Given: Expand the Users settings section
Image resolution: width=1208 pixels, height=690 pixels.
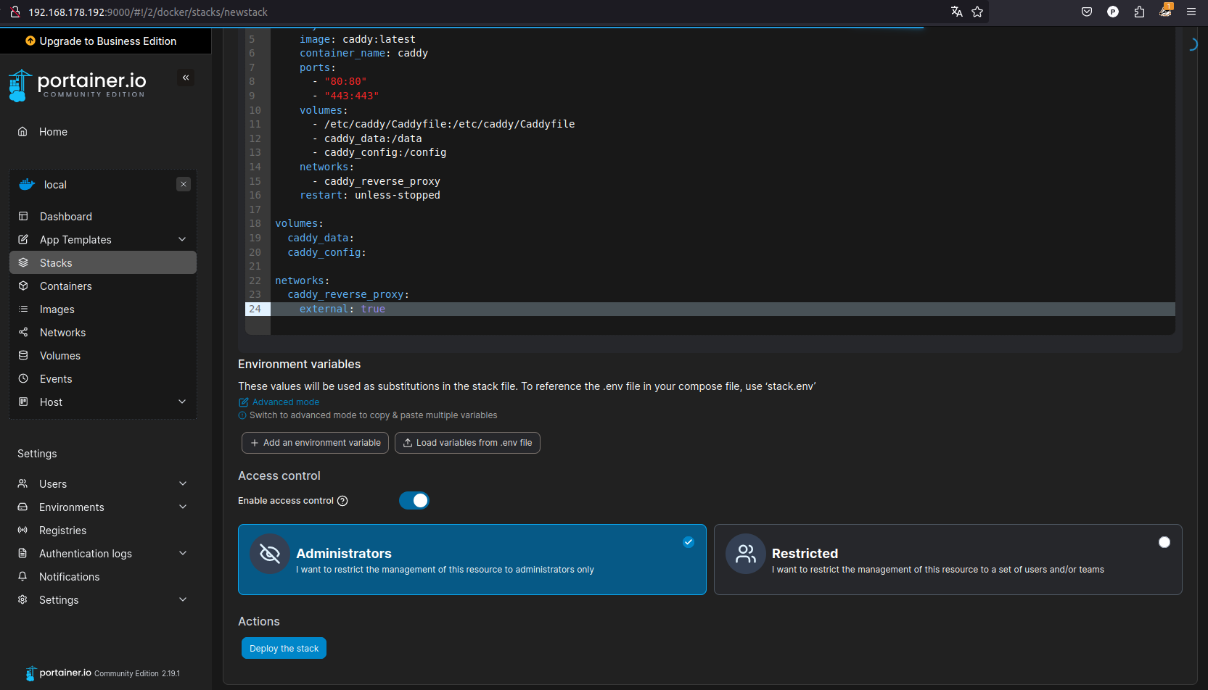Looking at the screenshot, I should point(182,484).
